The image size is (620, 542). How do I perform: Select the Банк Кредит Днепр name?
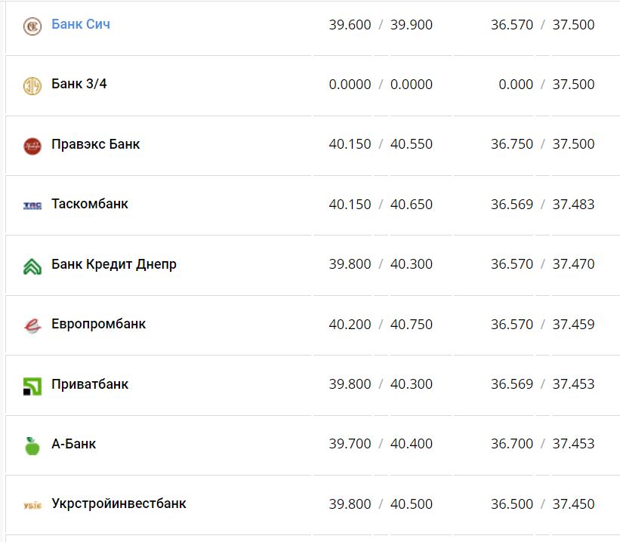click(114, 264)
